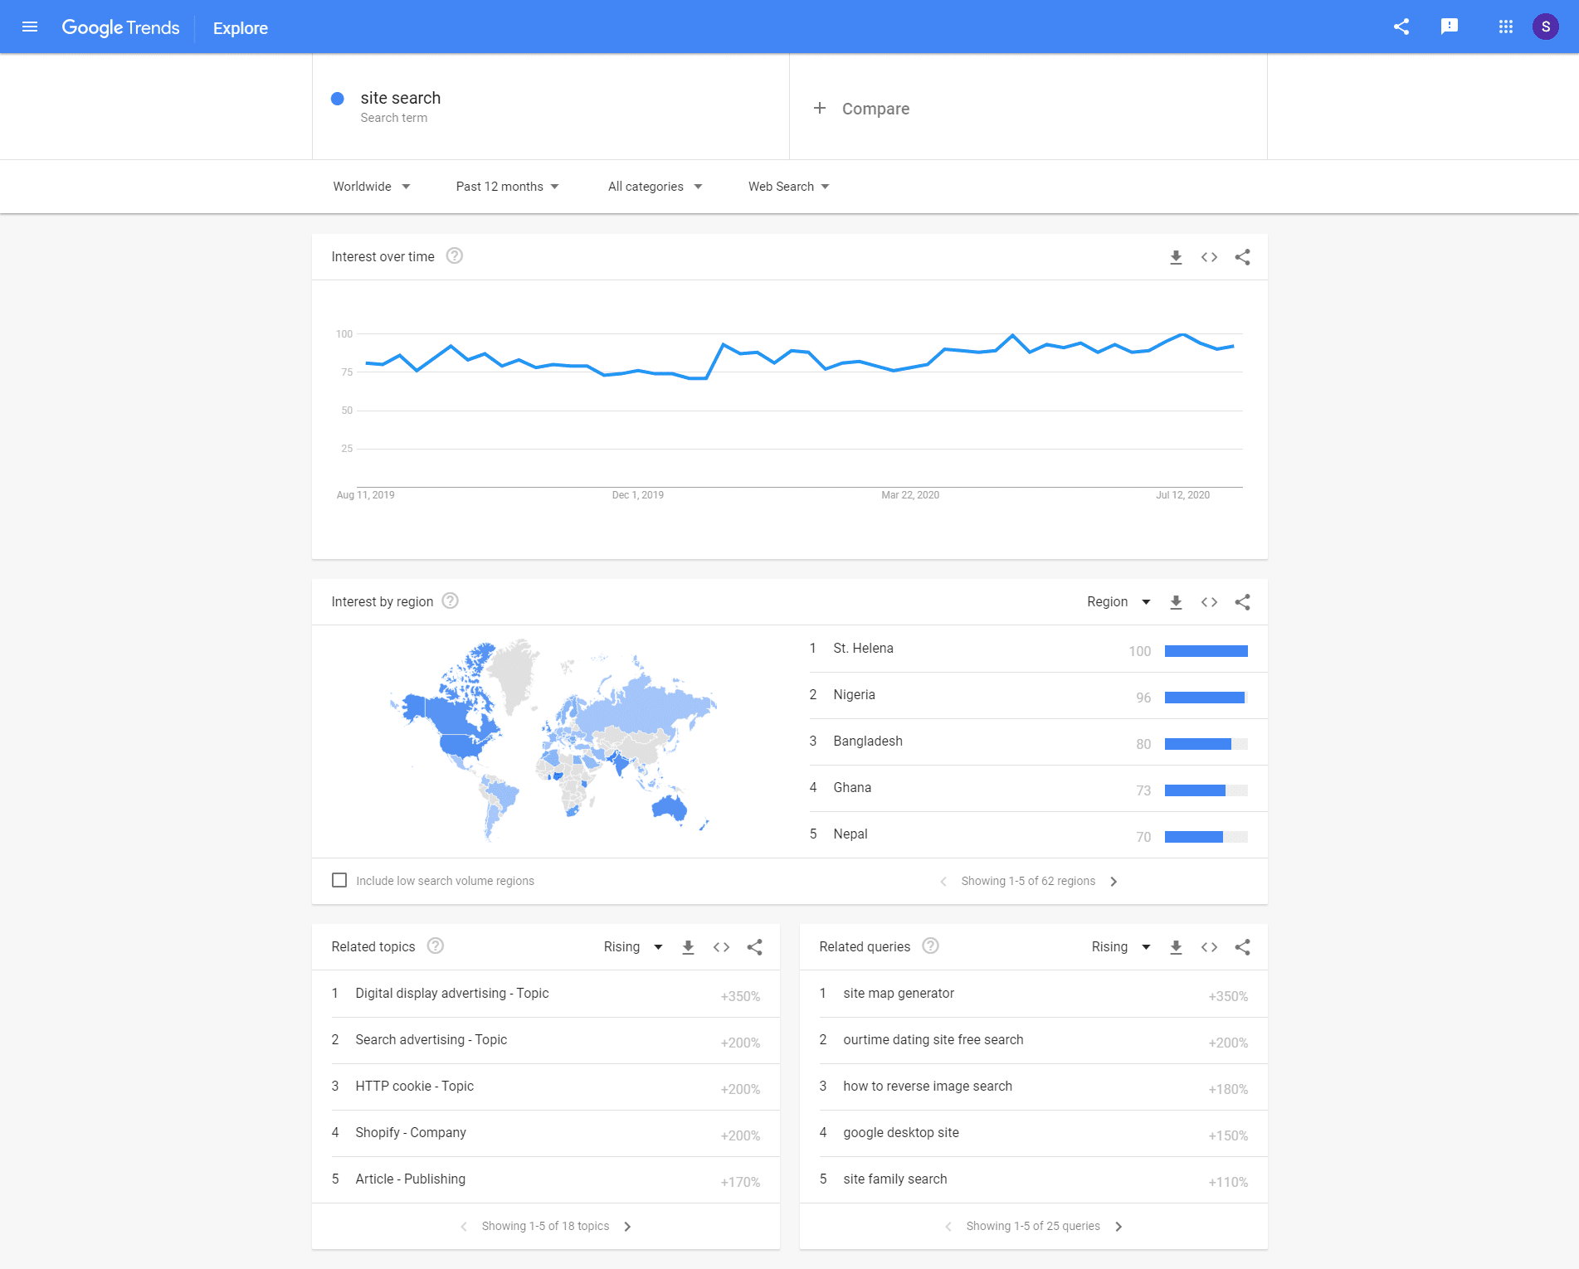The height and width of the screenshot is (1269, 1579).
Task: Open the main navigation hamburger menu
Action: [30, 26]
